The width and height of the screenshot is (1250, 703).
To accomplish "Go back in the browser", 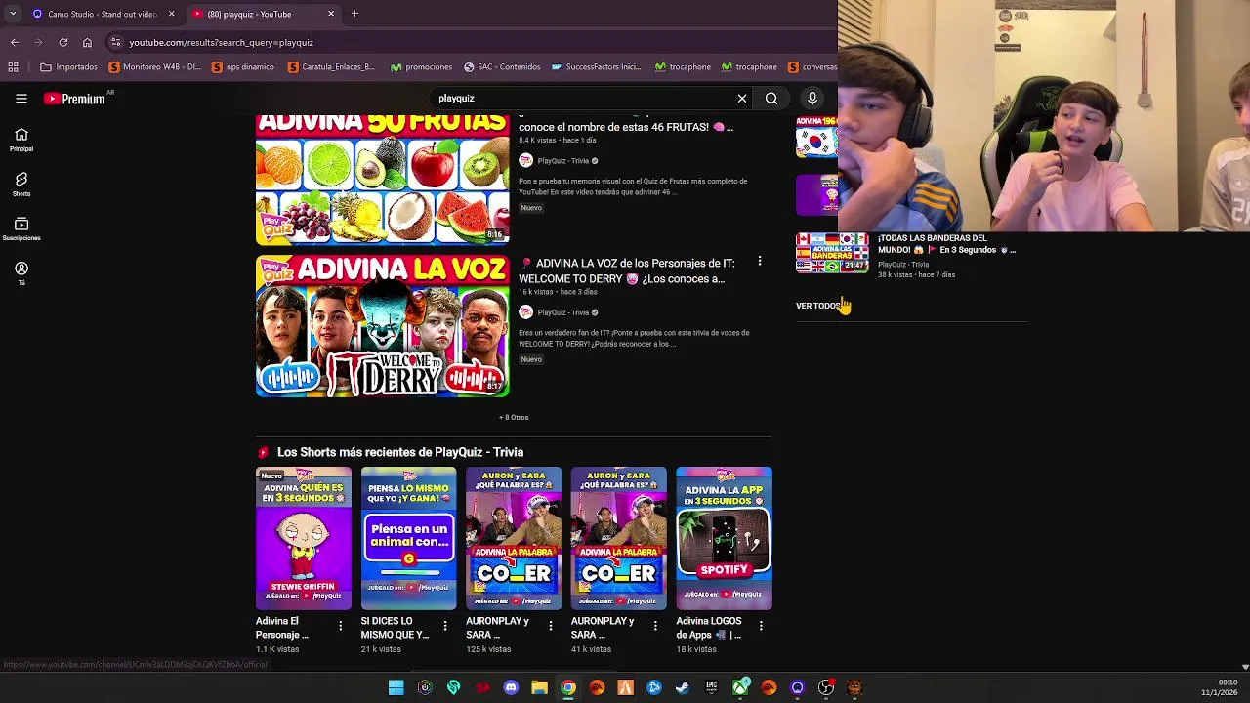I will (15, 42).
